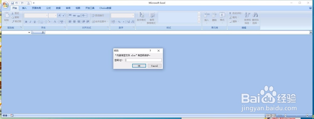The image size is (314, 119).
Task: Click OK in the password dialog
Action: (139, 66)
